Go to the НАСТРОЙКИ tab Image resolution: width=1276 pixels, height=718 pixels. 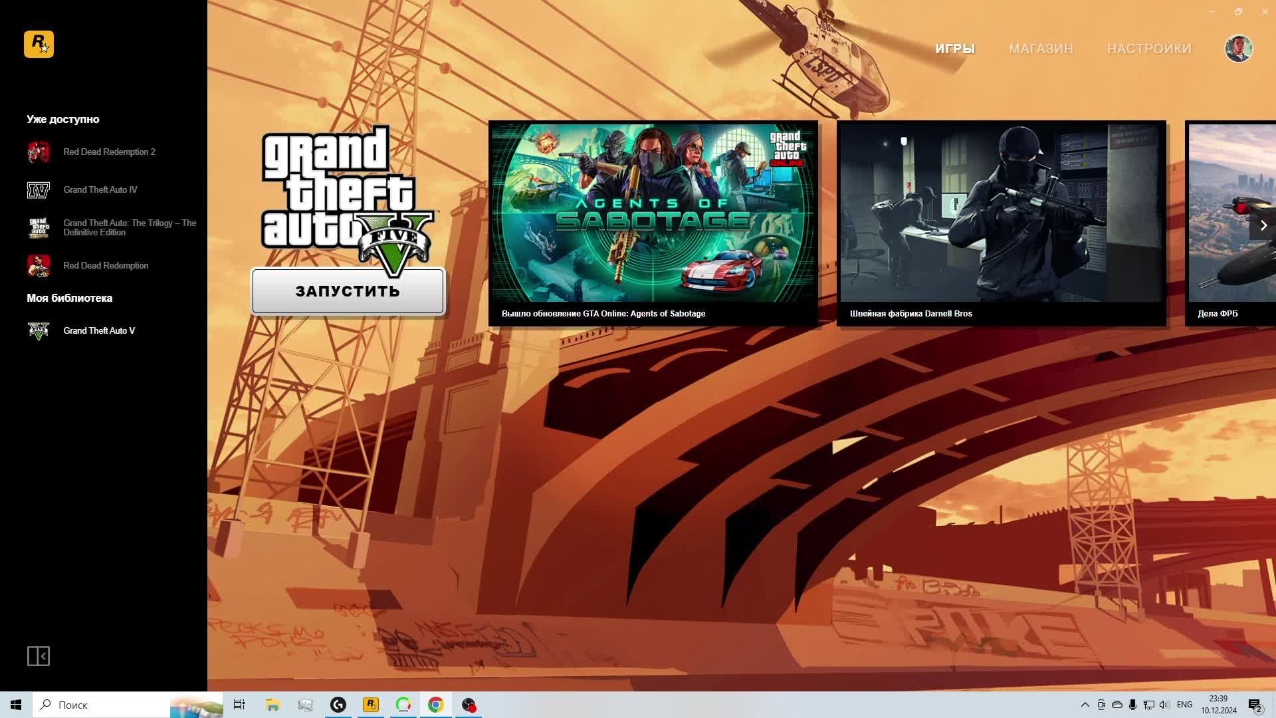(1149, 49)
